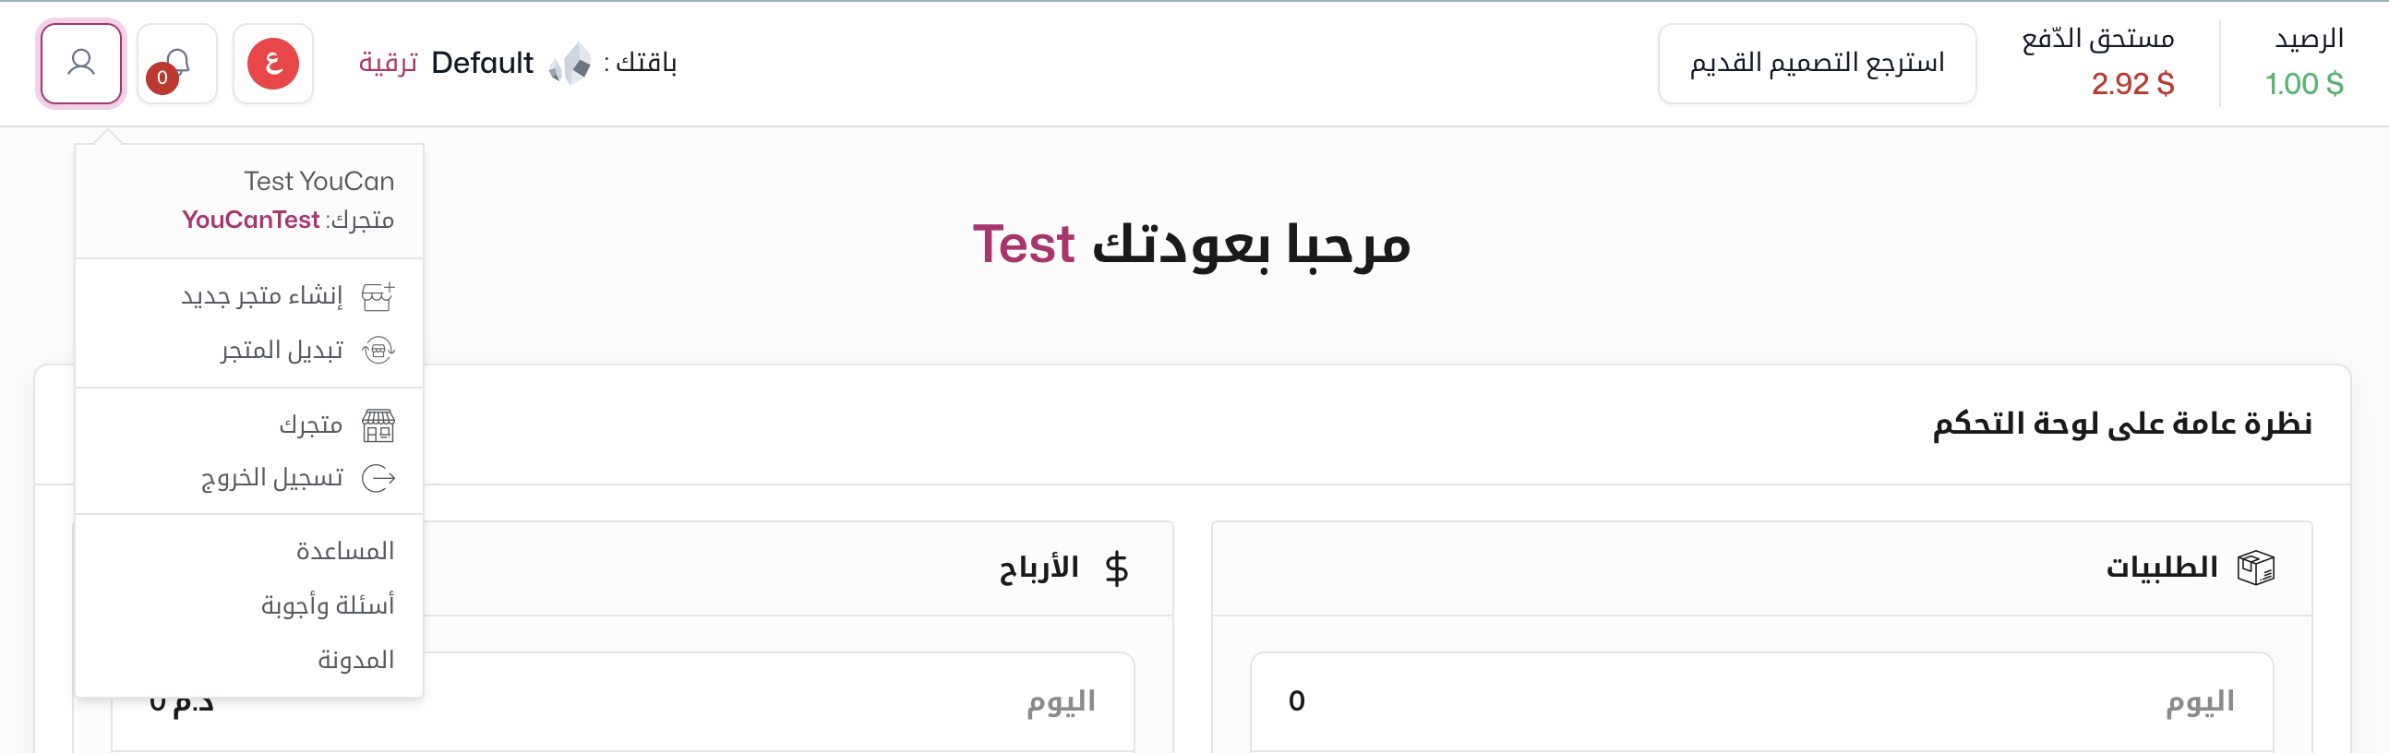Open أسئلة وأجوبة FAQ link

click(328, 604)
